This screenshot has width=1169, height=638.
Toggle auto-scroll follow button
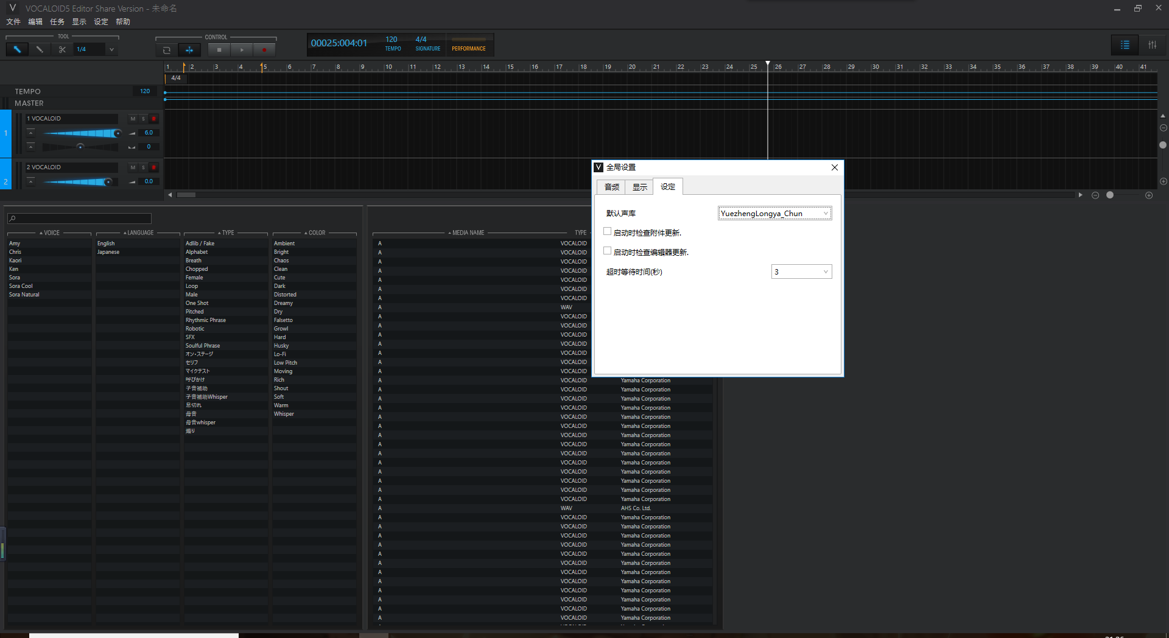pyautogui.click(x=189, y=50)
